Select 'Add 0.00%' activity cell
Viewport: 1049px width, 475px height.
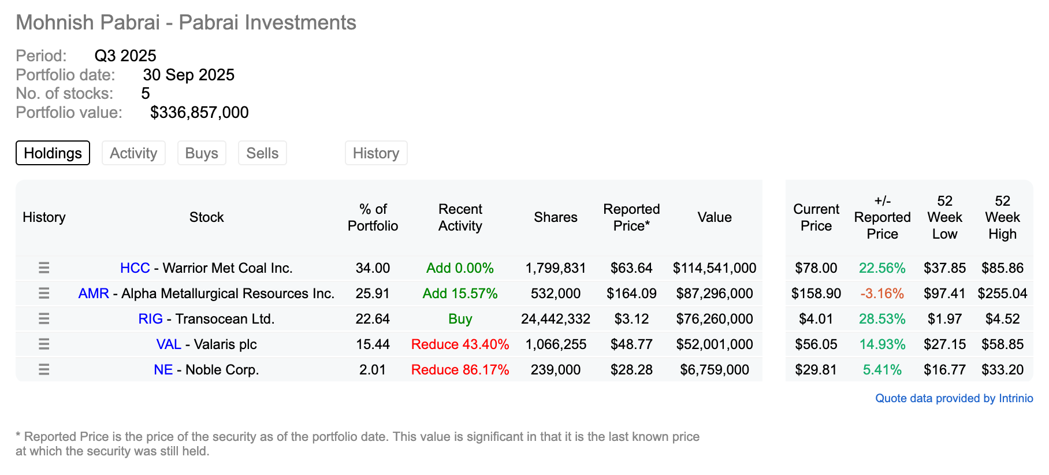pos(460,268)
